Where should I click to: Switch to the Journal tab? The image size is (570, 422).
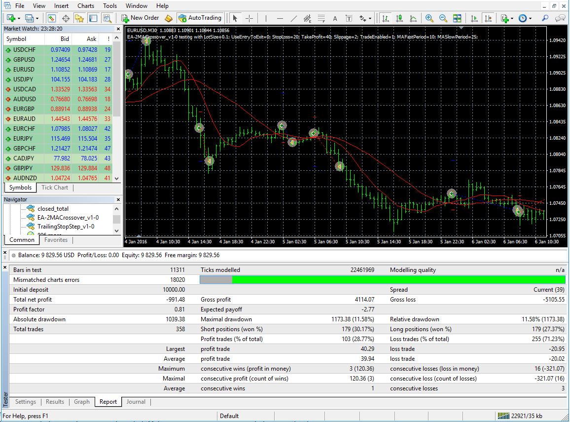(x=136, y=402)
